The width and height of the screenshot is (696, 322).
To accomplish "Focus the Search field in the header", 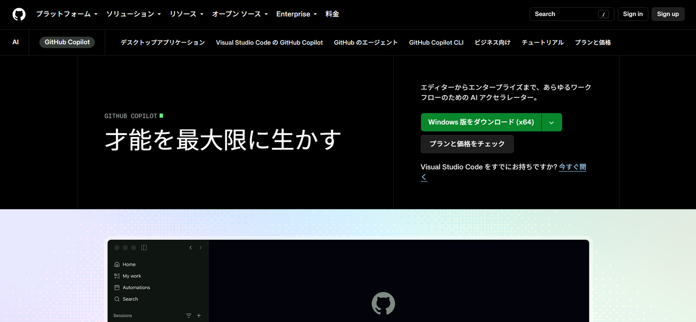I will pyautogui.click(x=572, y=14).
